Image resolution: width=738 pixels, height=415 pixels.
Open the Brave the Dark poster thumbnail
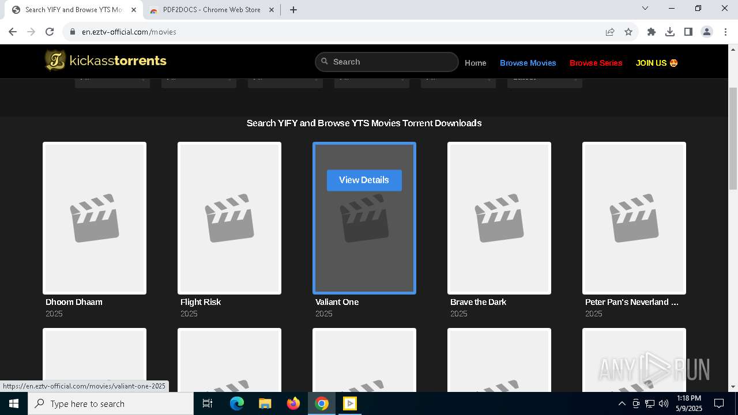[x=499, y=218]
